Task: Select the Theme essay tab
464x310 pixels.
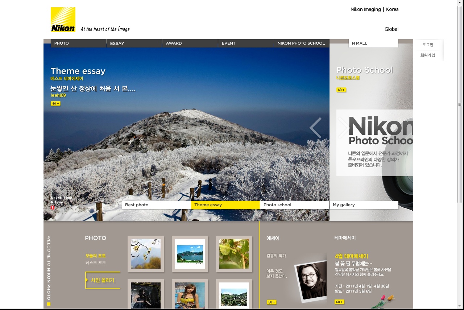Action: [225, 205]
